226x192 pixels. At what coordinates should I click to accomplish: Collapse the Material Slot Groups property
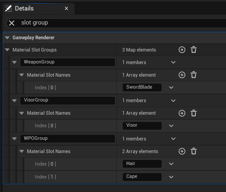coord(7,50)
